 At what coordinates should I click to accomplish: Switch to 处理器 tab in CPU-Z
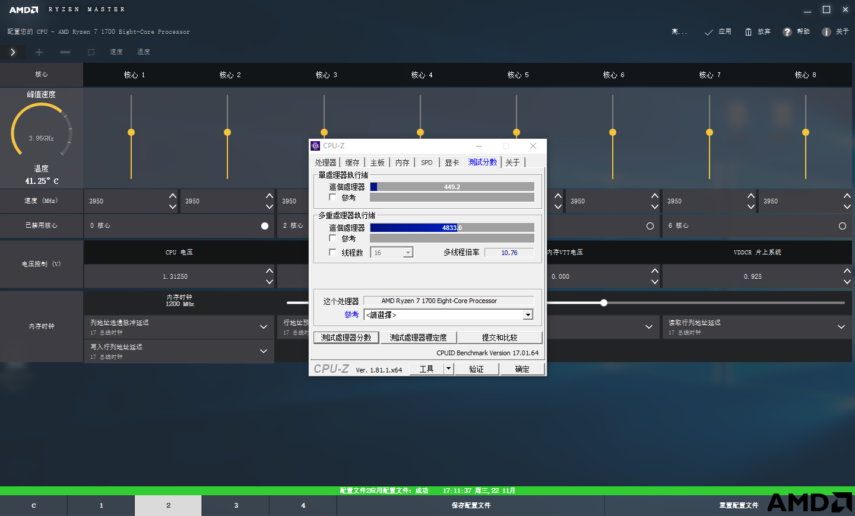click(x=325, y=163)
